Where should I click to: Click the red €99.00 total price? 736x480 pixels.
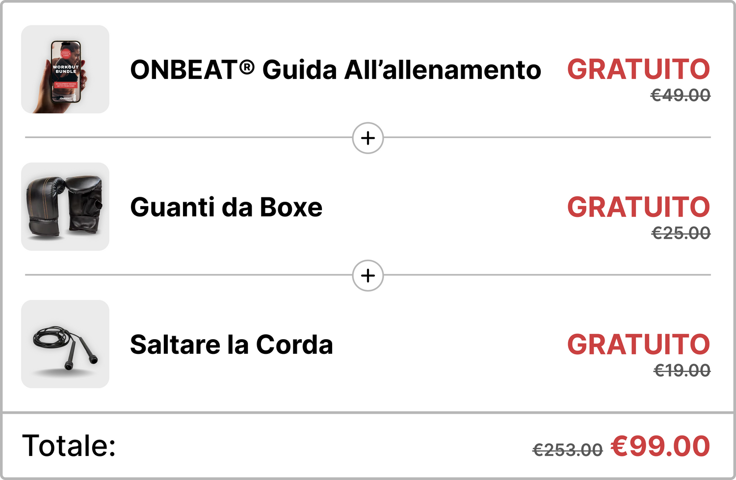(x=660, y=446)
